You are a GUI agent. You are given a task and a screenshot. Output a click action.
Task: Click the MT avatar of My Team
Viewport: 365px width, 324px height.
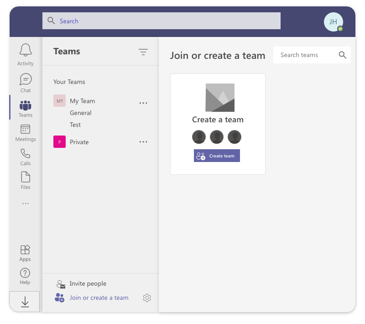pos(60,101)
